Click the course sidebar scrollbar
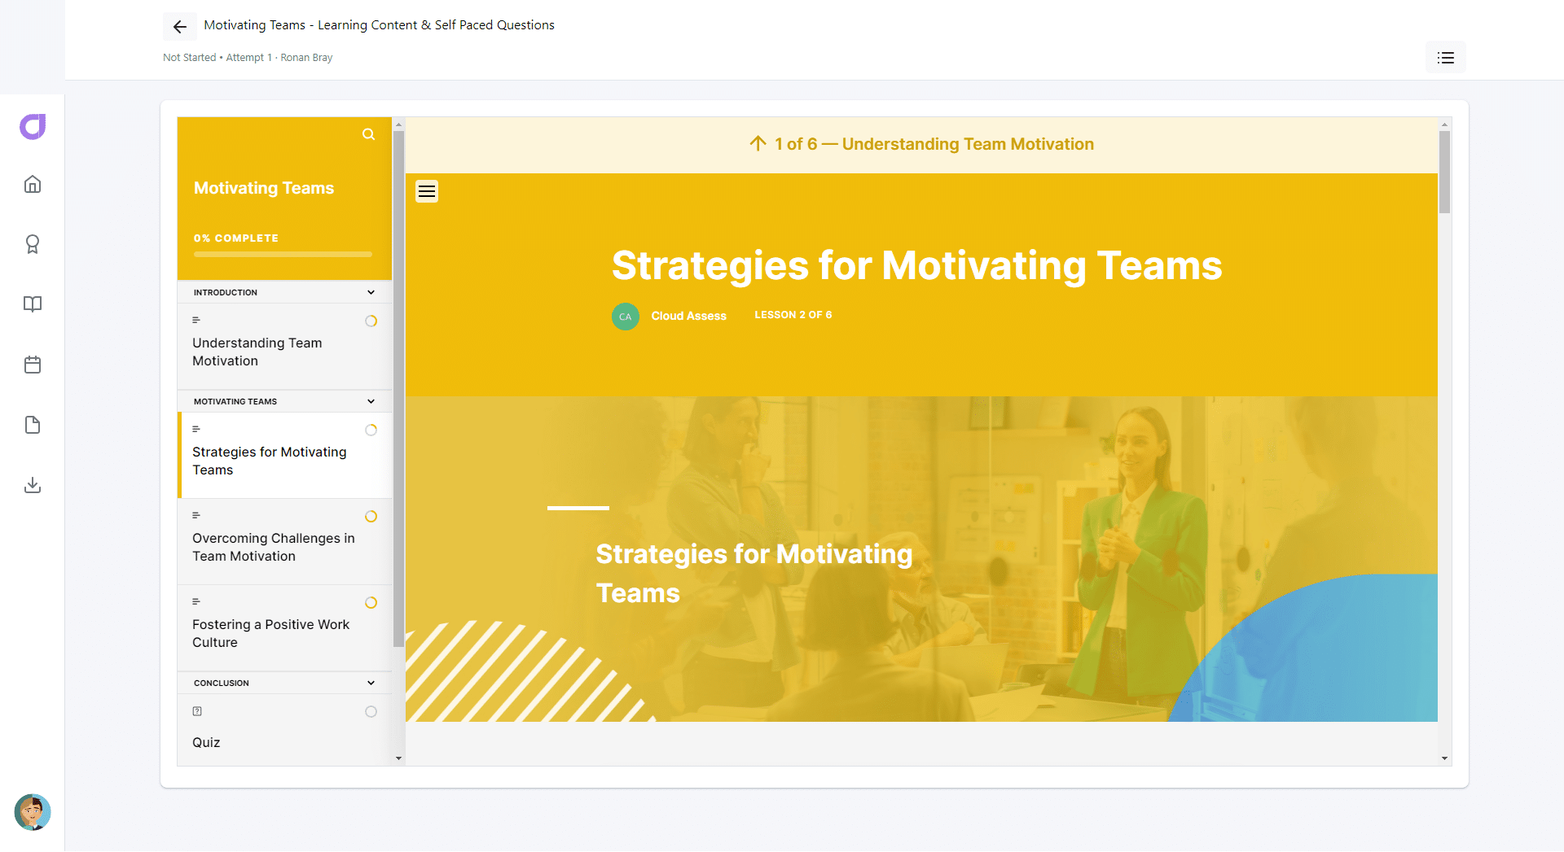Viewport: 1564px width, 852px height. tap(398, 389)
